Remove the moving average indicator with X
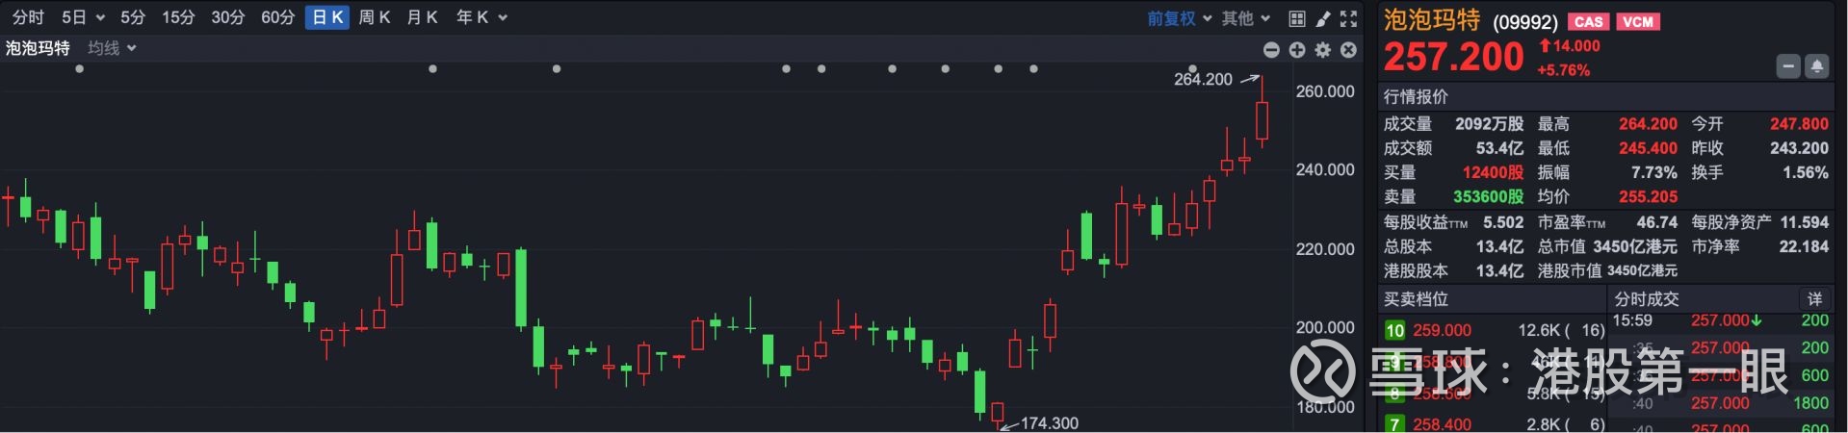This screenshot has height=433, width=1848. click(1349, 49)
